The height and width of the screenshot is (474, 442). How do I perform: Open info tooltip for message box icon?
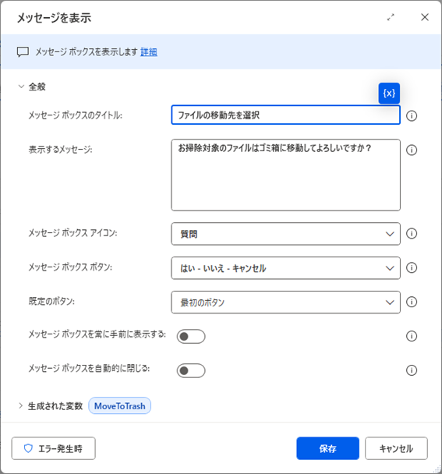(412, 233)
